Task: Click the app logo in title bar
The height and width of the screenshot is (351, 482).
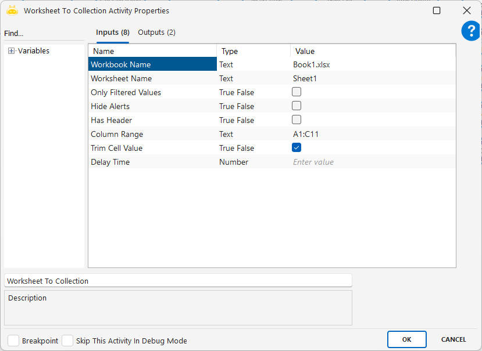Action: point(12,10)
